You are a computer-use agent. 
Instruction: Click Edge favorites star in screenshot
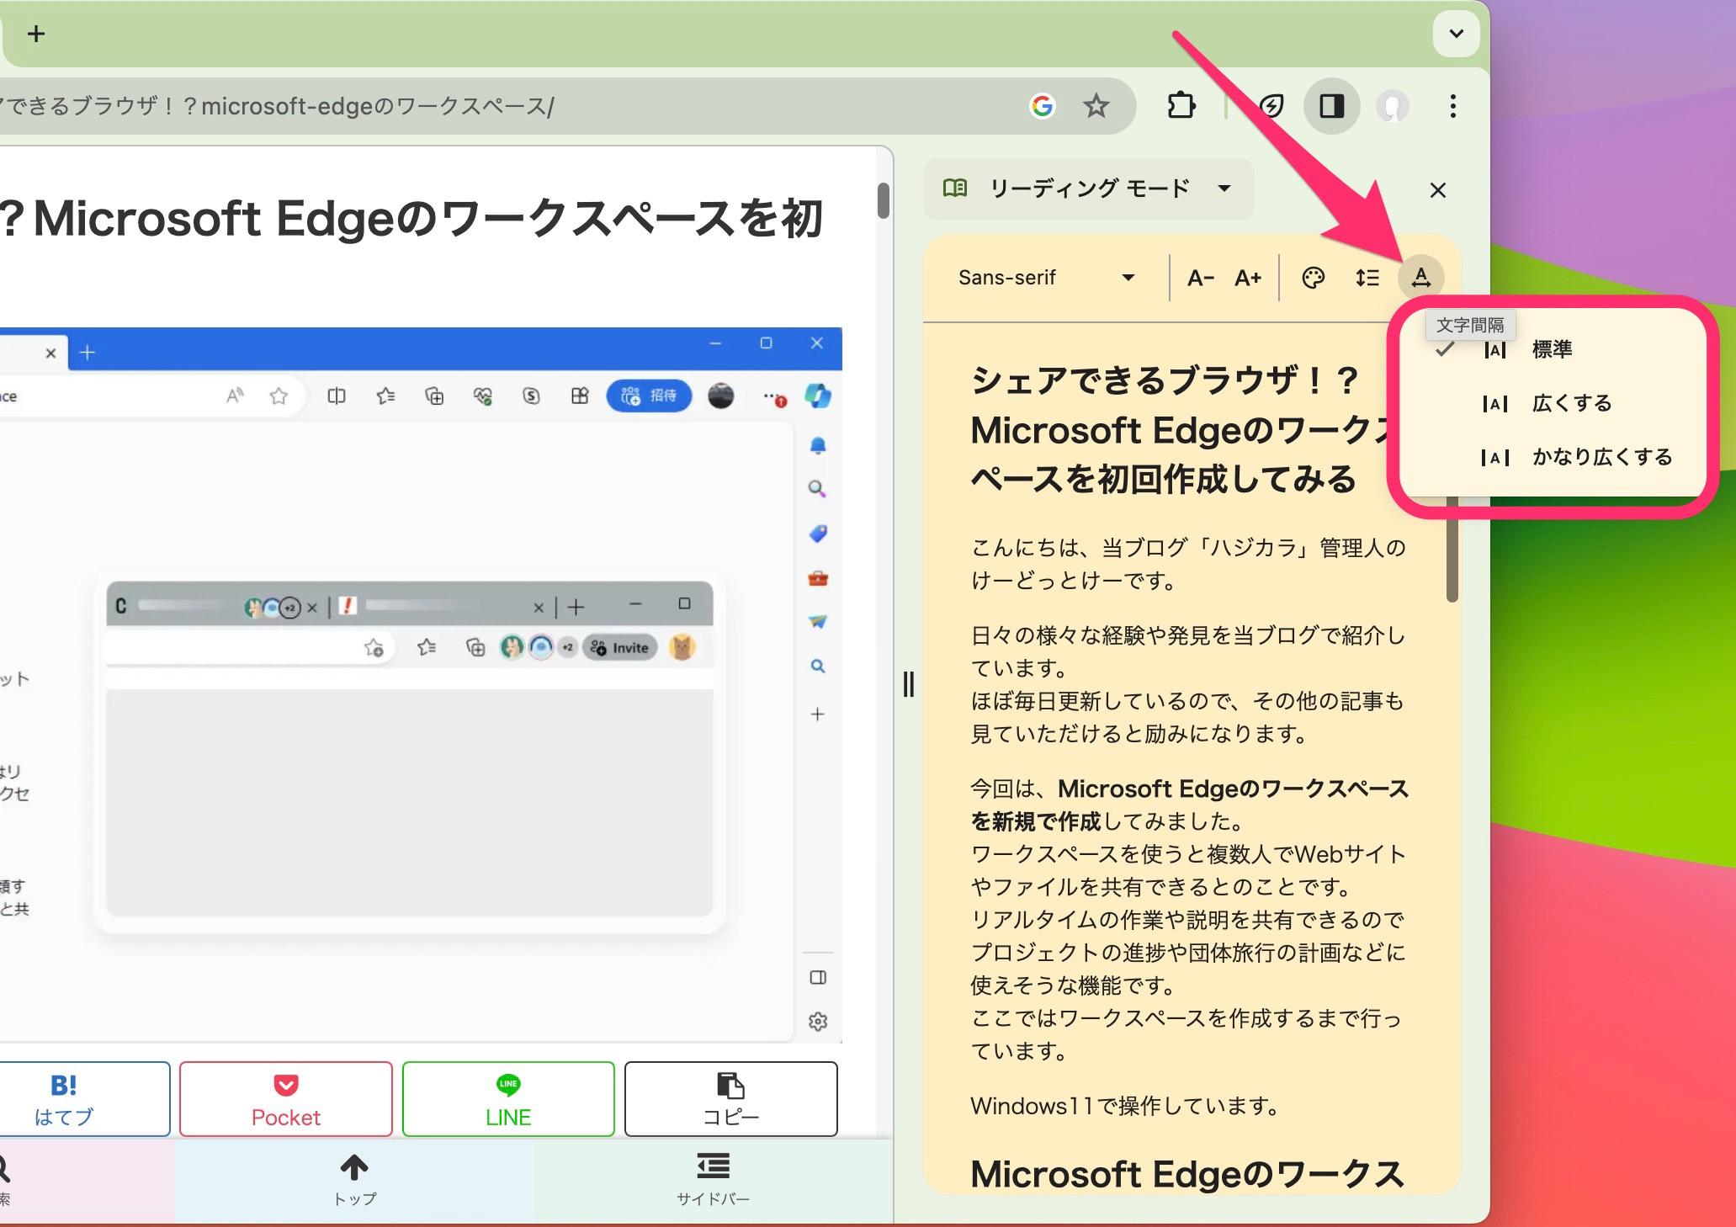[279, 396]
